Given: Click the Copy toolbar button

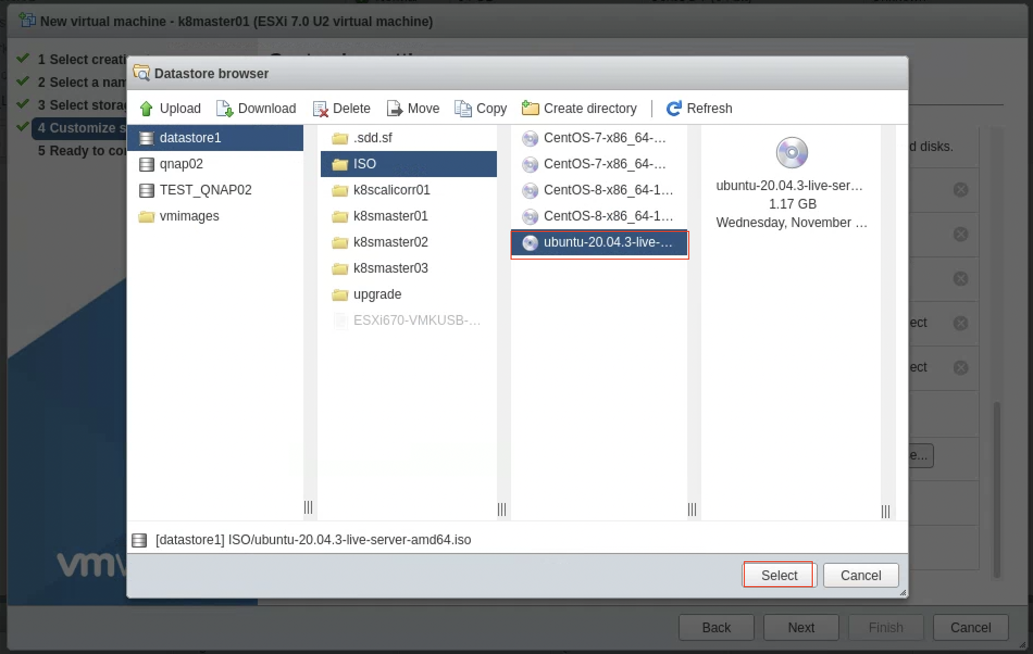Looking at the screenshot, I should 481,109.
